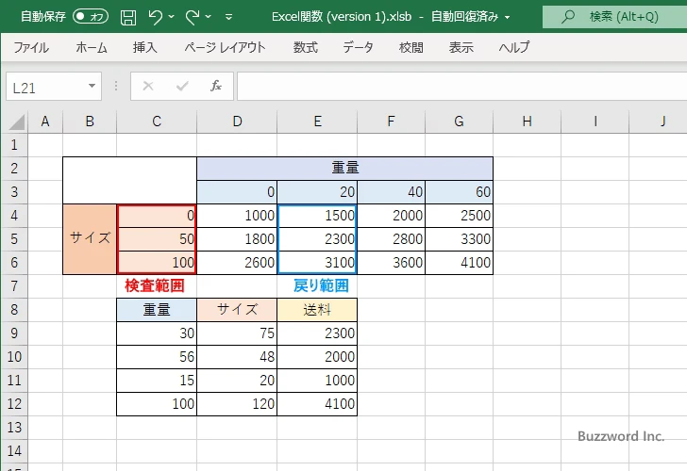Expand the Name Box dropdown arrow
This screenshot has width=687, height=471.
(92, 86)
